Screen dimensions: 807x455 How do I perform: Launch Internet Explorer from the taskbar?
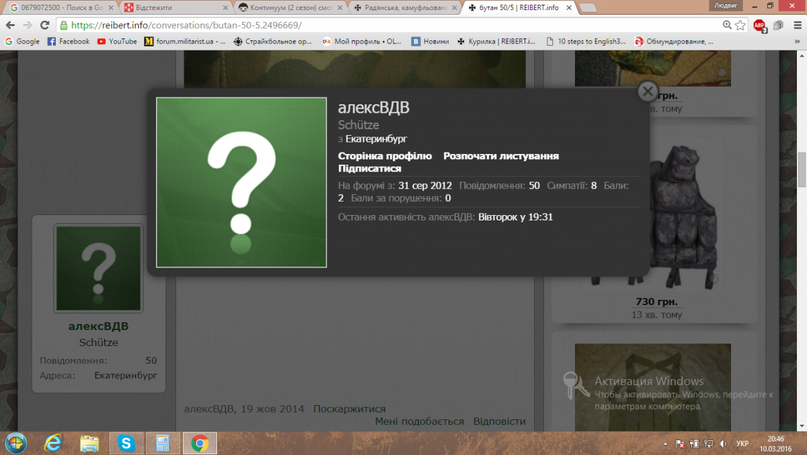53,443
